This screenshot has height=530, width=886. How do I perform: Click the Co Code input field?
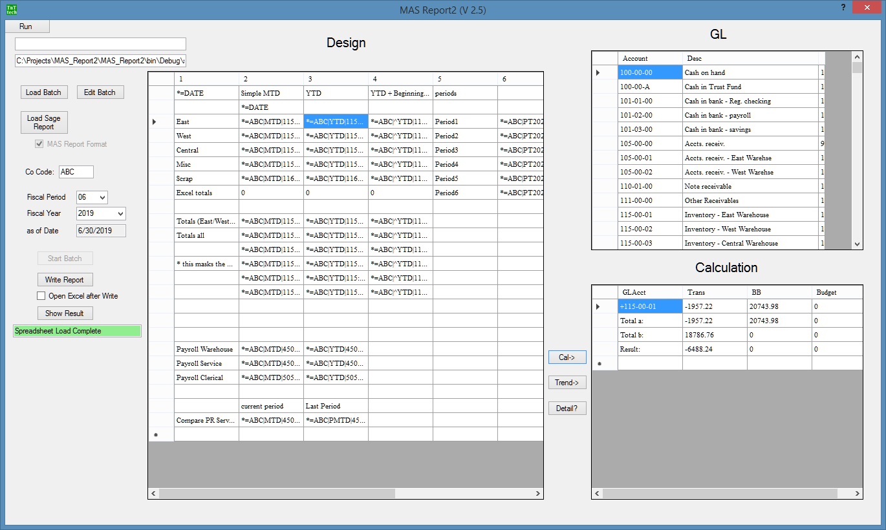[x=76, y=172]
